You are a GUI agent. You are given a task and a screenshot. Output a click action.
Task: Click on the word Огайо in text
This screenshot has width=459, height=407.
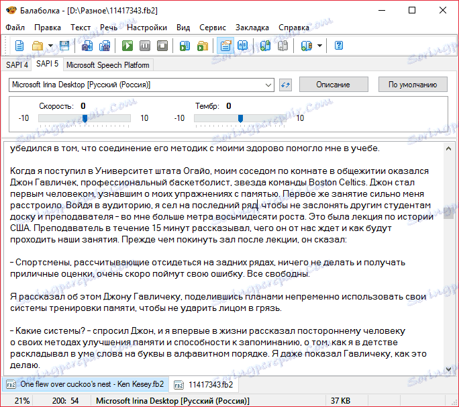196,171
